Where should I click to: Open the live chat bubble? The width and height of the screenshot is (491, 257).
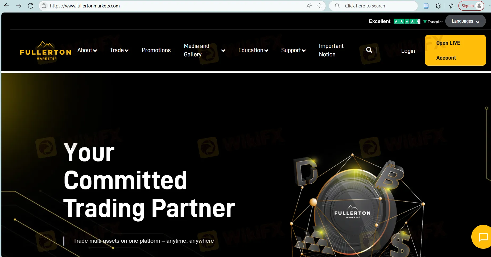(482, 237)
